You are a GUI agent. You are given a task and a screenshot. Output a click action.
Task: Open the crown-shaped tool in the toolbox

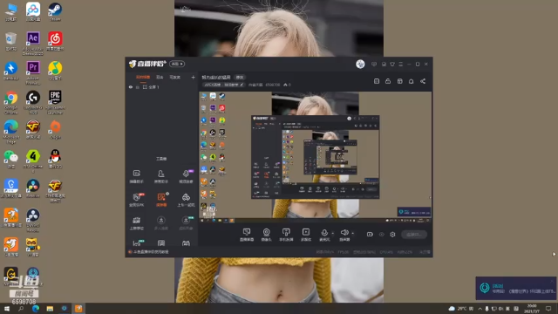[136, 223]
